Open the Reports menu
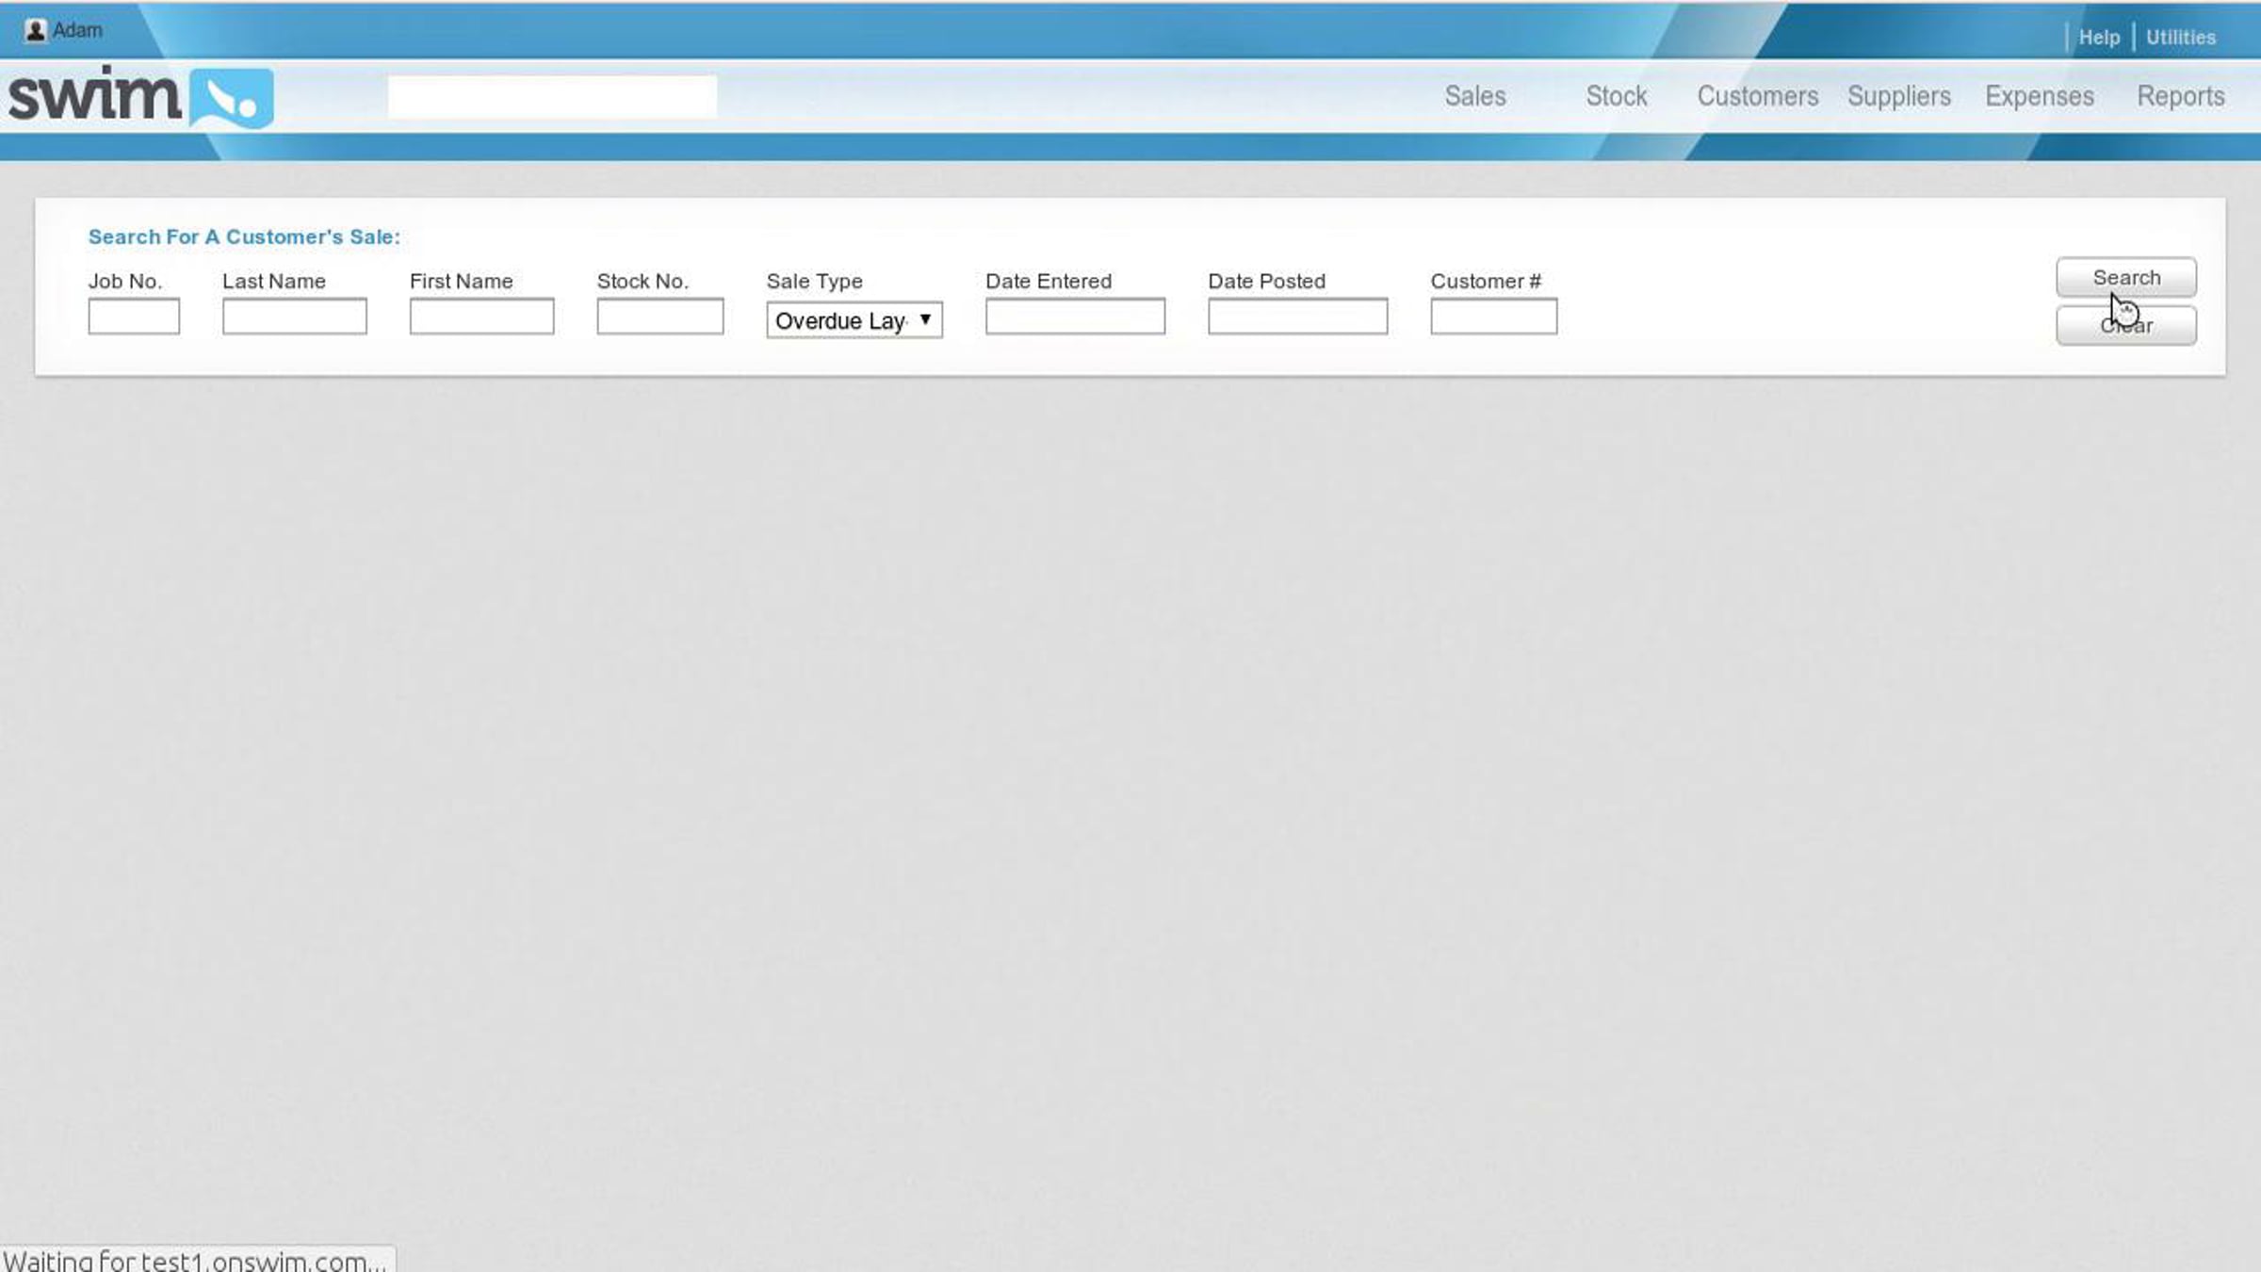 tap(2181, 96)
